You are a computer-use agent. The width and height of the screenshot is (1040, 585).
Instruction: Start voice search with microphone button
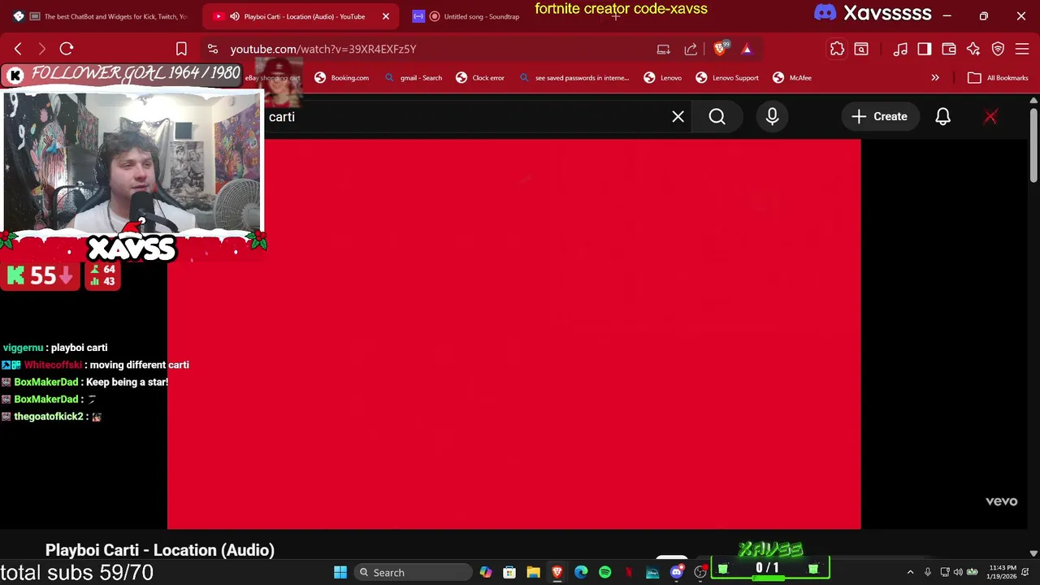click(x=772, y=117)
